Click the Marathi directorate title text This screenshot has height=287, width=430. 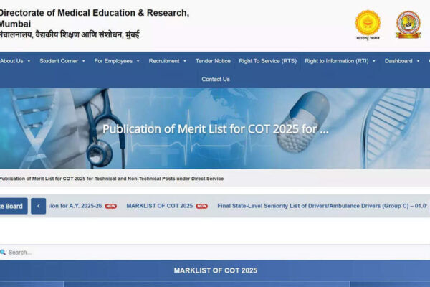(70, 35)
